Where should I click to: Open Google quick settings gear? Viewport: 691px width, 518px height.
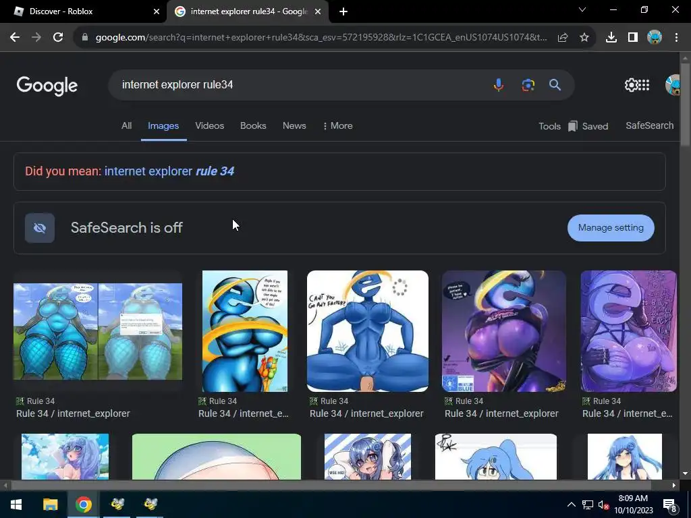click(x=631, y=84)
